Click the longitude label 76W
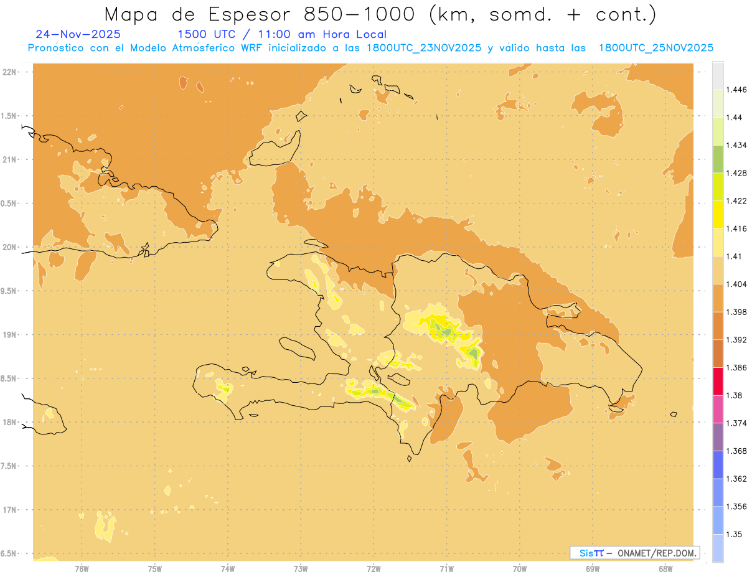The image size is (747, 577). tap(82, 569)
